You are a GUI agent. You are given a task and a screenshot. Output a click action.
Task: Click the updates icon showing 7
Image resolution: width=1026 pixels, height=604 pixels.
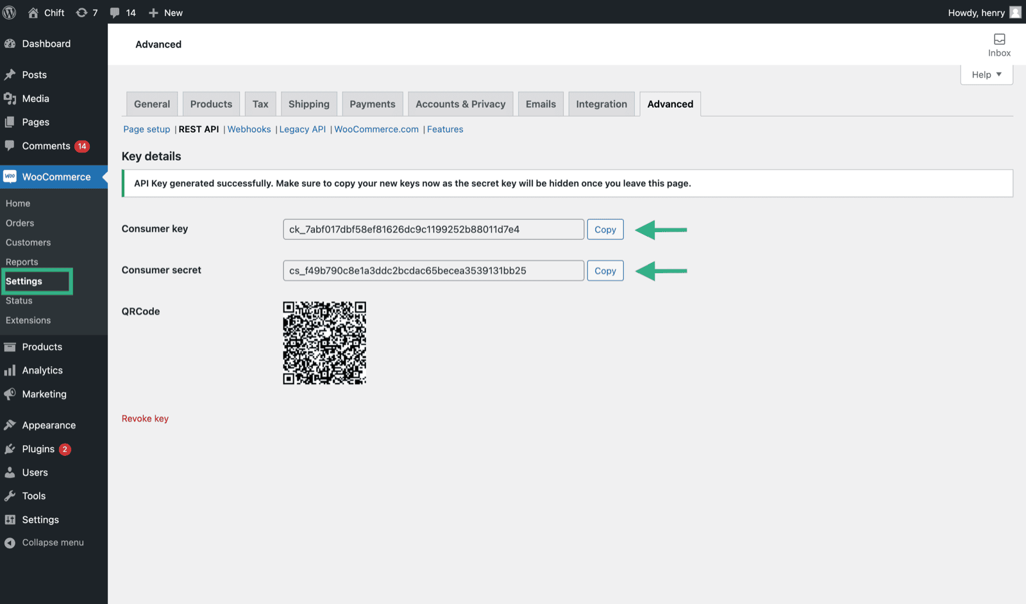click(81, 12)
